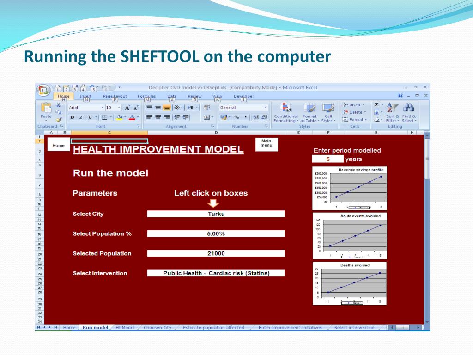The height and width of the screenshot is (355, 473).
Task: Click the blue Help question mark icon
Action: tap(400, 96)
